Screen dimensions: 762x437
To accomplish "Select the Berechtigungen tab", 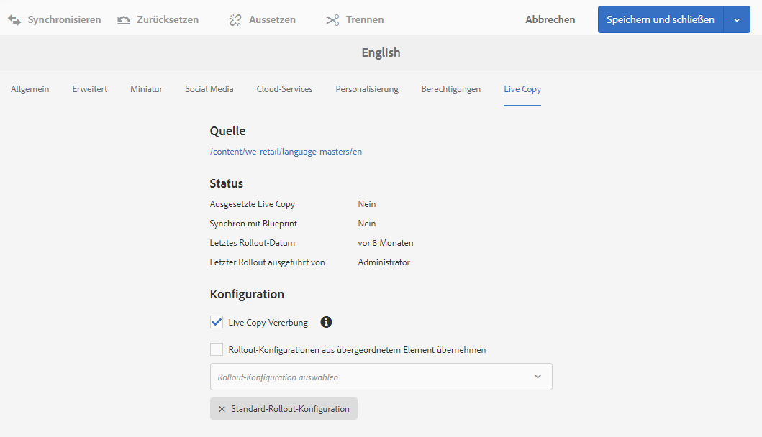I will (451, 89).
